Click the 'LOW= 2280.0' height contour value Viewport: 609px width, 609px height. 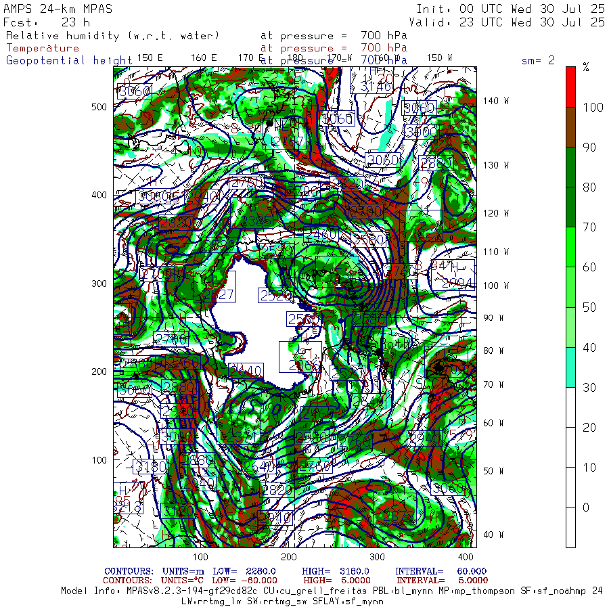coord(244,571)
